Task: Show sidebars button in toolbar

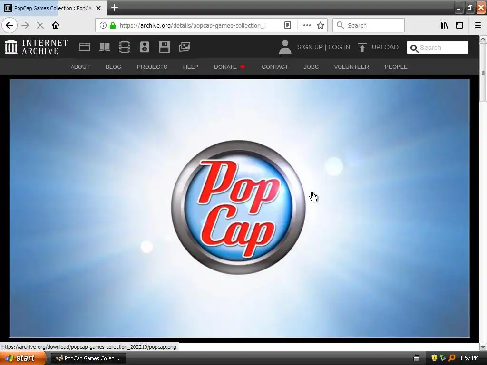Action: pos(459,25)
